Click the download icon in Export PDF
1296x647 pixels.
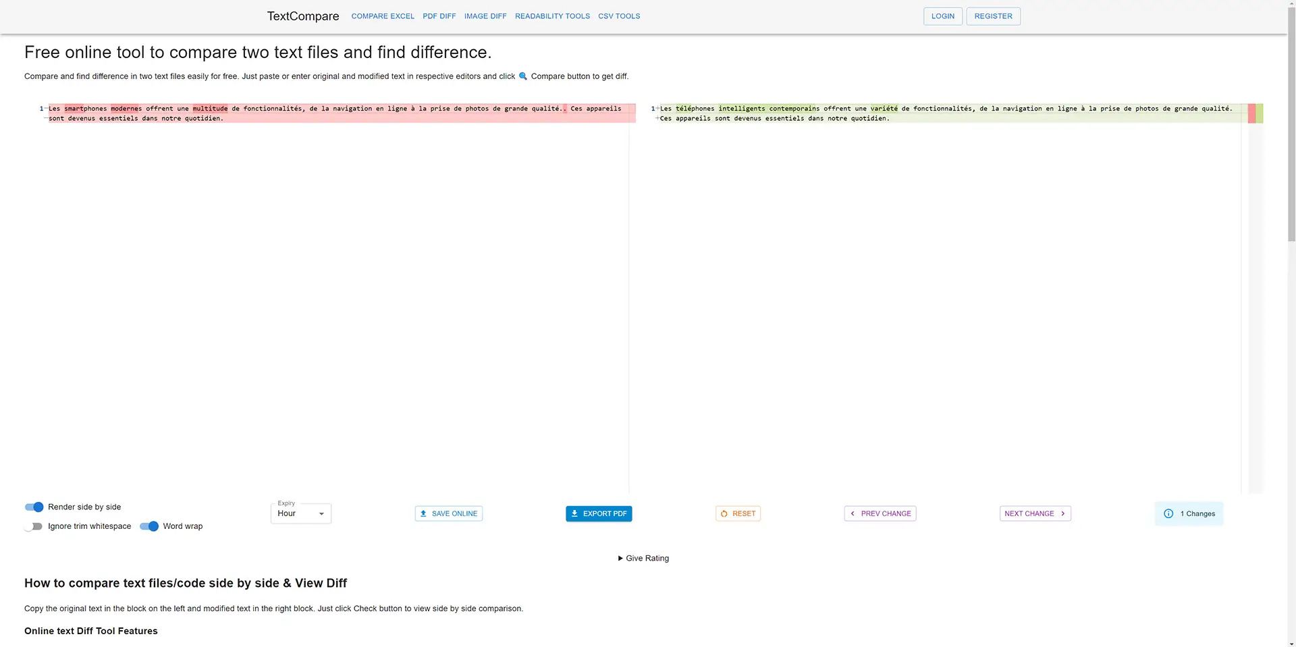point(574,513)
